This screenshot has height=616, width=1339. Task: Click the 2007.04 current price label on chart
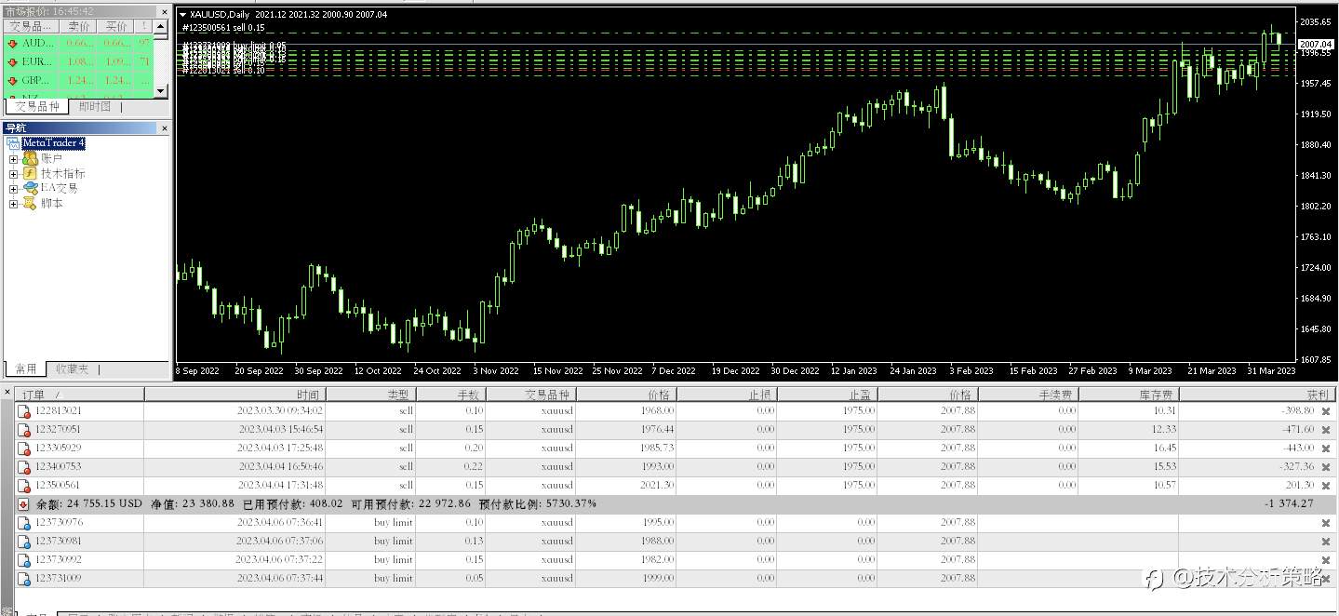coord(1316,44)
